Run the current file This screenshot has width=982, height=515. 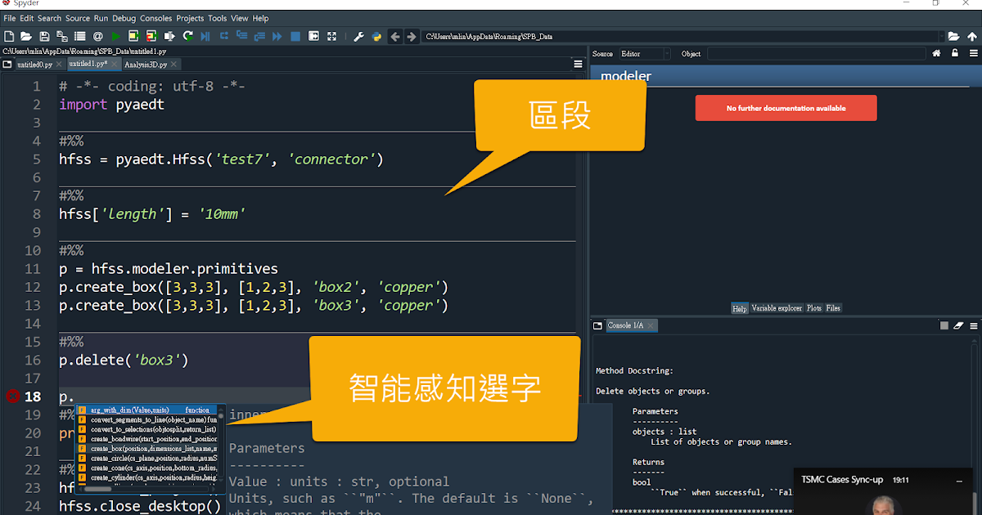pyautogui.click(x=115, y=36)
